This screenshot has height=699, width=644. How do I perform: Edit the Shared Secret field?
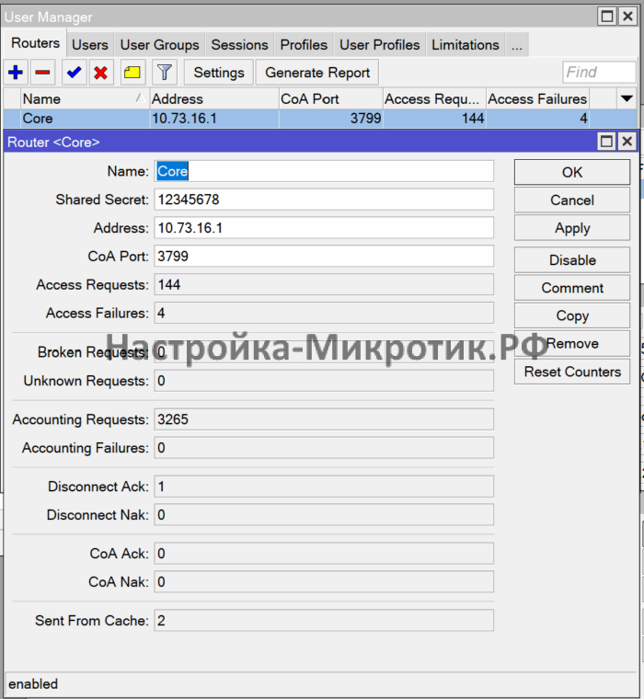(x=324, y=200)
